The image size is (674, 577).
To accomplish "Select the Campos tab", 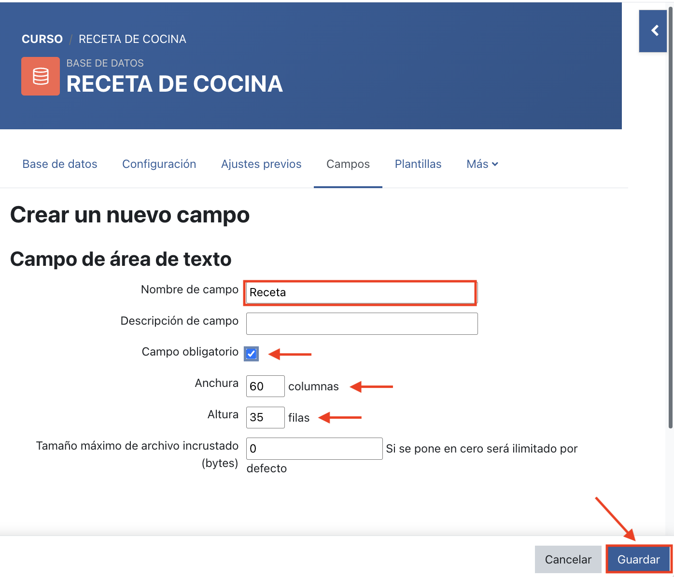I will pyautogui.click(x=348, y=164).
